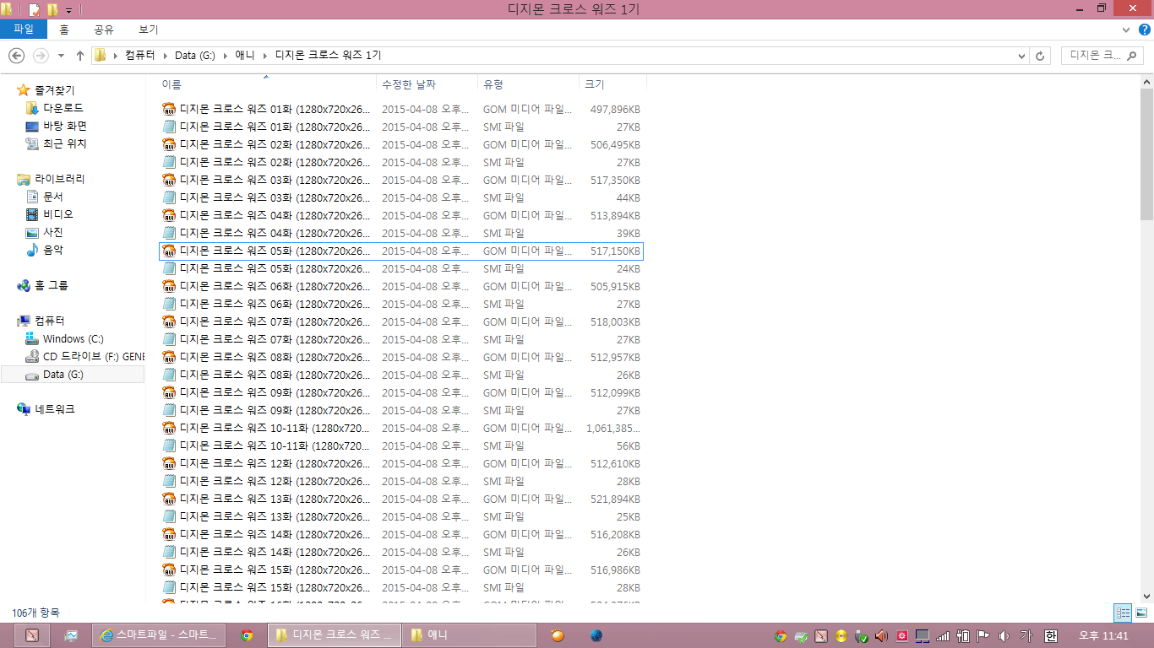Select 네트워크 in the navigation pane
1154x648 pixels.
pos(54,409)
